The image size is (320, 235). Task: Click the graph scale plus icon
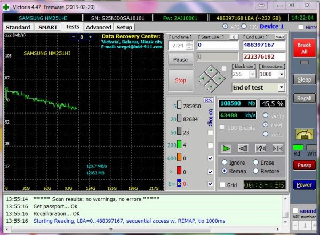click(x=90, y=37)
